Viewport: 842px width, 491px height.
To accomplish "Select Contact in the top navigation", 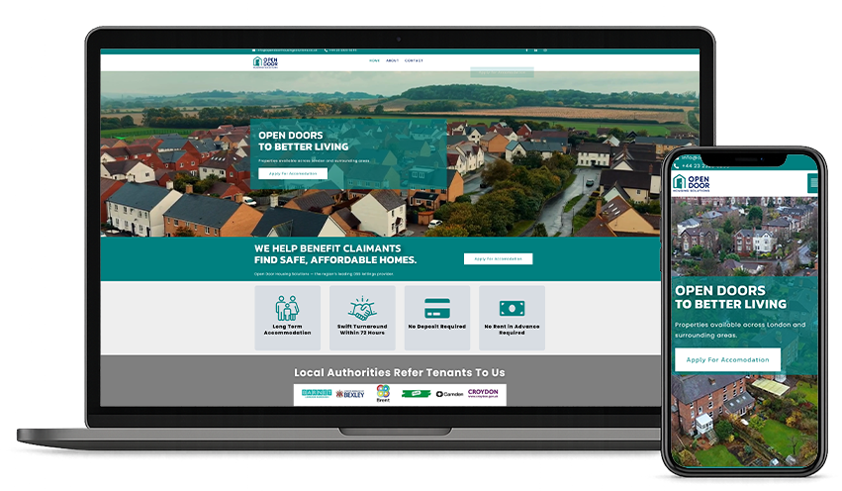I will click(x=414, y=60).
